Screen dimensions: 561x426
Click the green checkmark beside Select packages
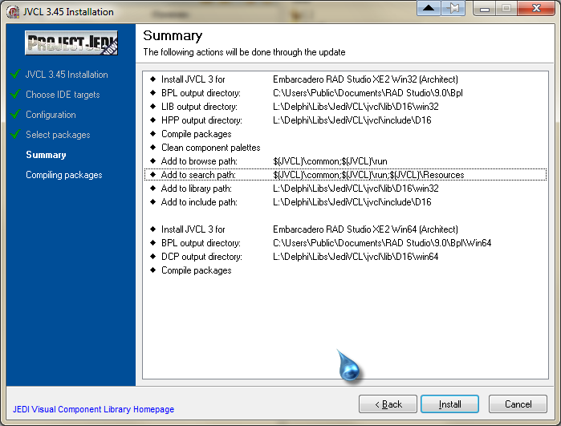coord(15,135)
